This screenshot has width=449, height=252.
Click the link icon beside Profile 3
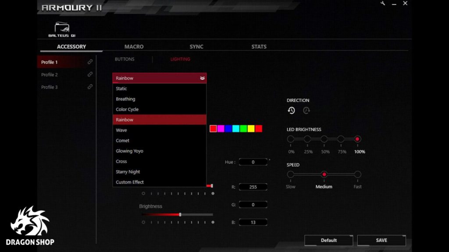[90, 87]
